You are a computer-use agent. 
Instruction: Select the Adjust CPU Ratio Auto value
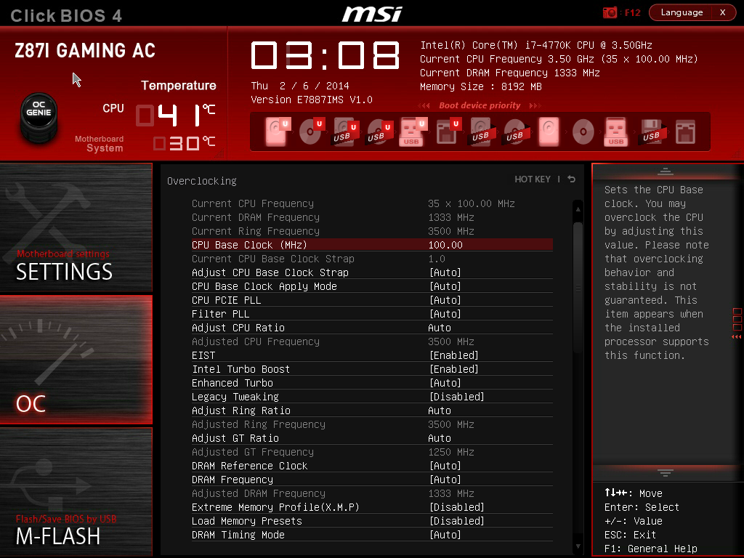pyautogui.click(x=440, y=328)
